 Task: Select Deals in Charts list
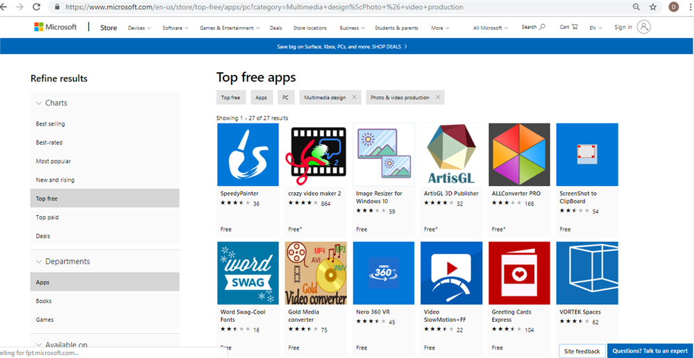point(105,236)
